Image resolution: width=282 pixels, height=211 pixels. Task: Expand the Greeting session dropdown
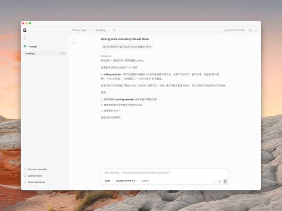click(x=102, y=30)
